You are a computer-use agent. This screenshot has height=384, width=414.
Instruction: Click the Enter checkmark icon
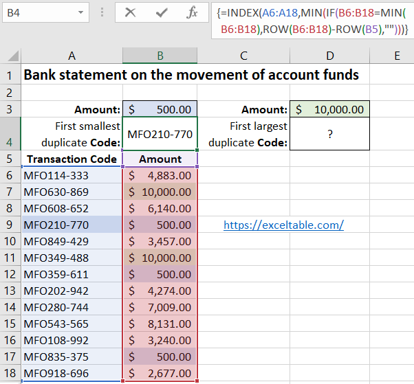(162, 12)
